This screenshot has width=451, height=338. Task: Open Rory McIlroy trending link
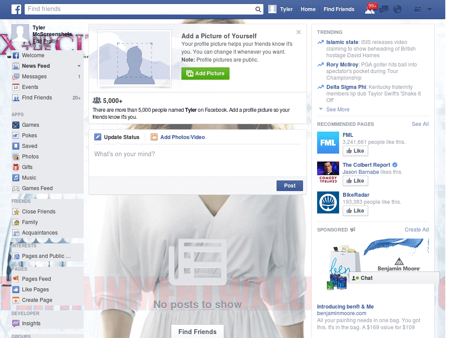point(342,64)
